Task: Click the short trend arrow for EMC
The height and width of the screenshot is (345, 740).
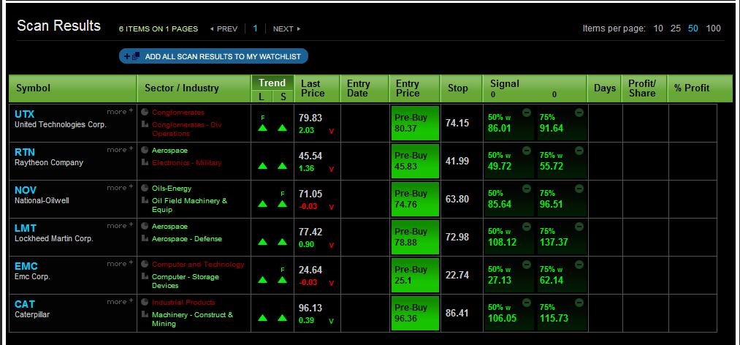Action: click(282, 280)
